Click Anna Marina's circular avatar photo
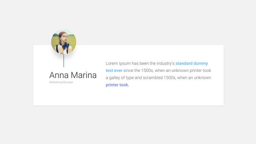 (64, 42)
